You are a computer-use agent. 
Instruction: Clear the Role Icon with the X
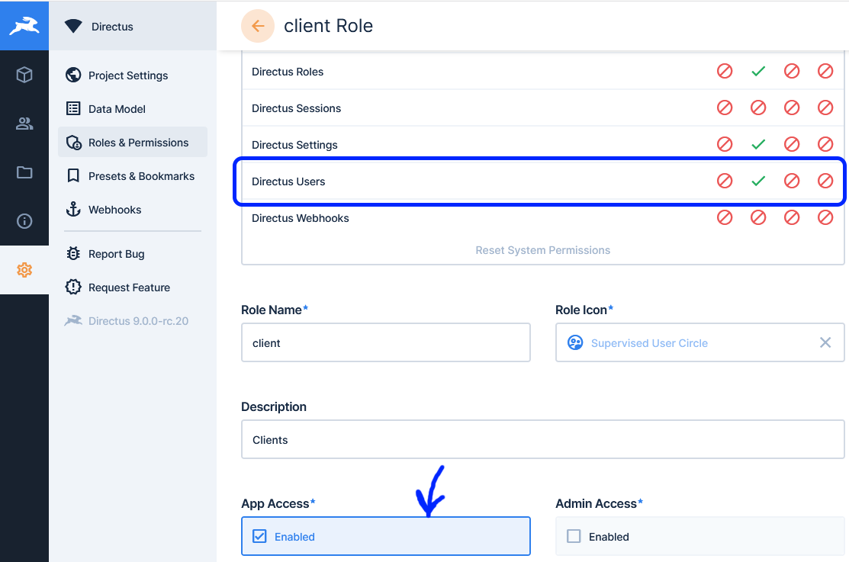pos(825,342)
